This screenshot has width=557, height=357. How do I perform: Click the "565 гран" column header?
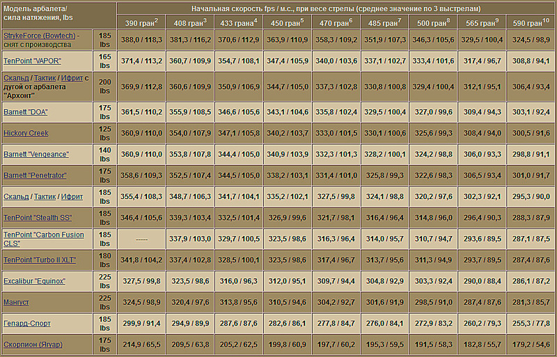coord(482,22)
